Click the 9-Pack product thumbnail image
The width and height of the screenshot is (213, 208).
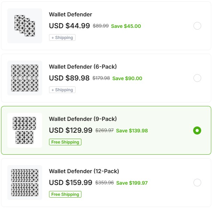pyautogui.click(x=25, y=130)
